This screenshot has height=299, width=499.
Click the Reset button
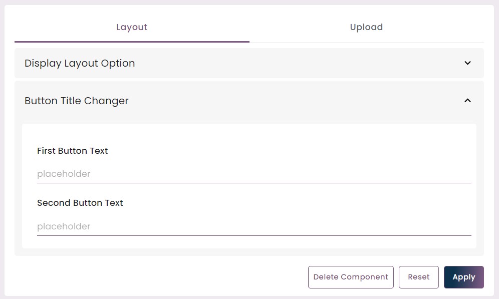[x=418, y=277]
